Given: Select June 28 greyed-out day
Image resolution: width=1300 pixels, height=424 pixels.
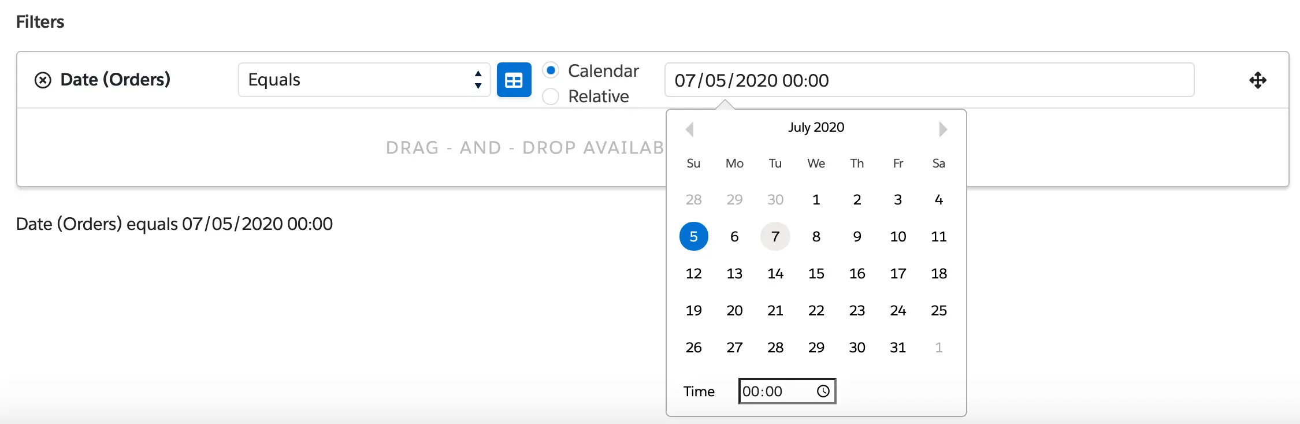Looking at the screenshot, I should point(693,199).
